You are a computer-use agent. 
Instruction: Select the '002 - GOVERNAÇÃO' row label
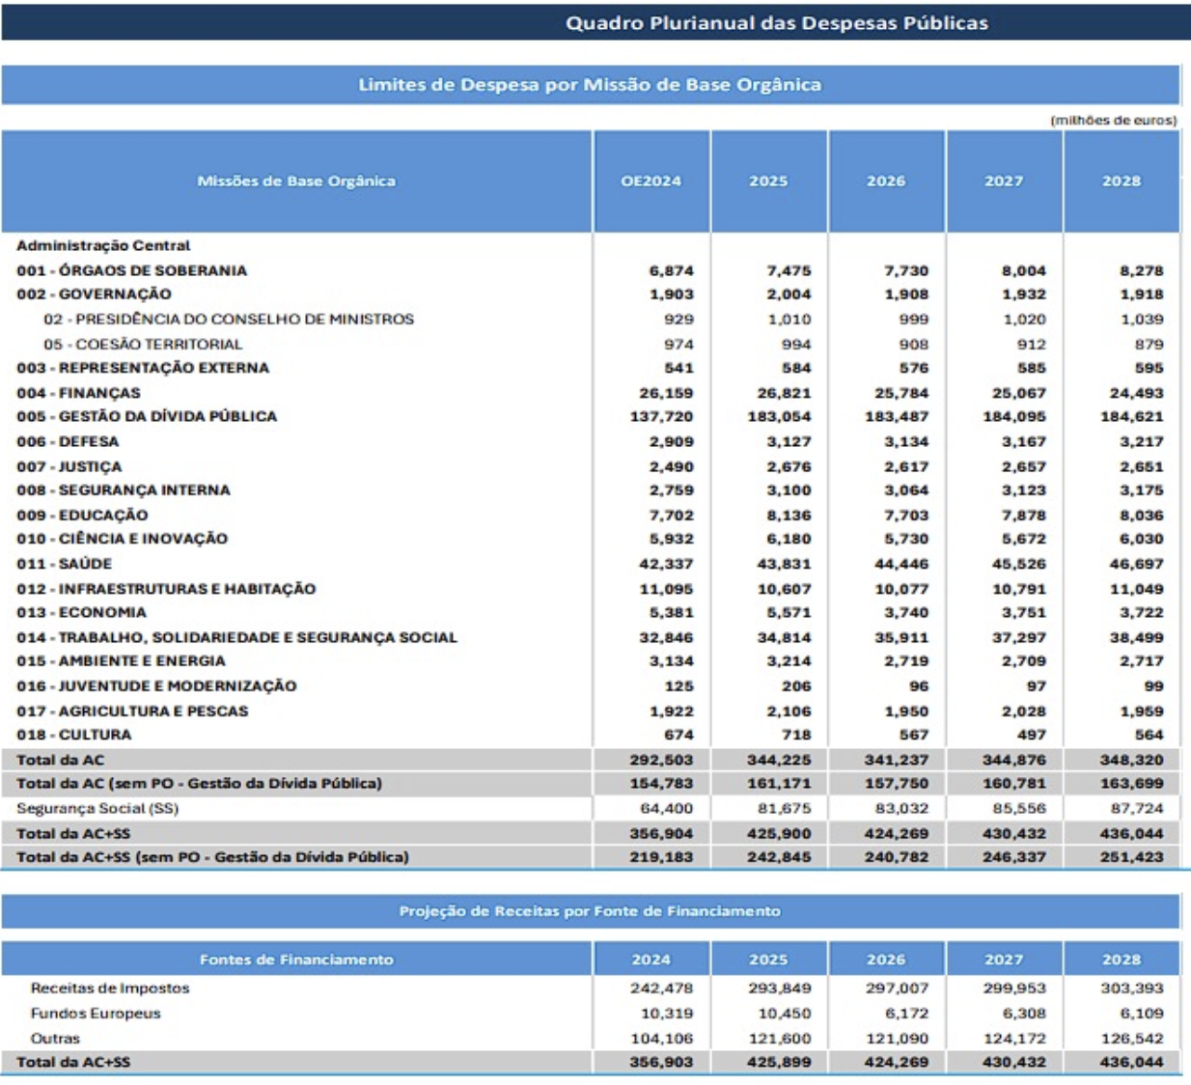[x=94, y=294]
